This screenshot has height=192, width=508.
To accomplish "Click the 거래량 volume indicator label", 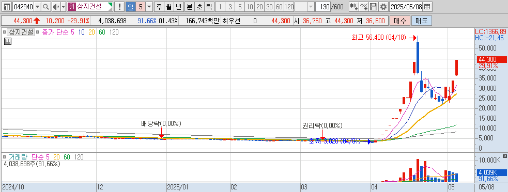I will click(18, 157).
